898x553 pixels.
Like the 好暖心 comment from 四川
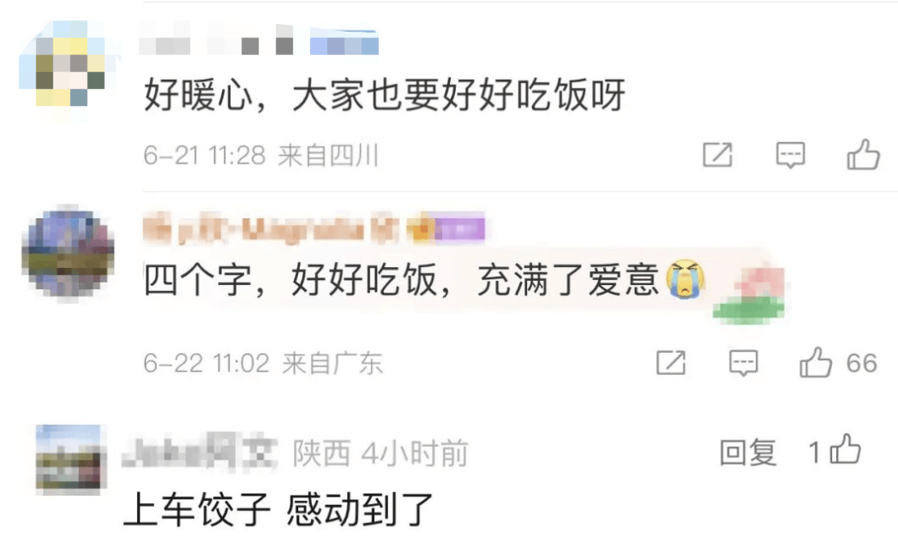pyautogui.click(x=864, y=154)
